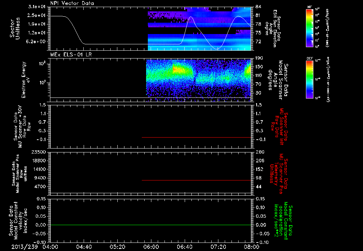Click the cnts/(cm**2-sr-sec) unit label
363x251 pixels.
(x=327, y=28)
